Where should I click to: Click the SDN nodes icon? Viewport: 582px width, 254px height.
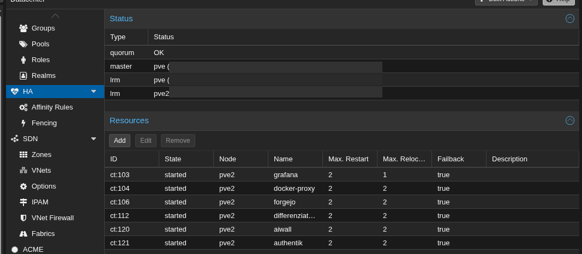[x=15, y=138]
